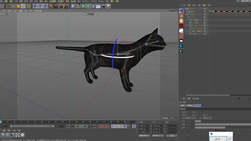
Task: Jump to start of animation
Action: point(68,126)
